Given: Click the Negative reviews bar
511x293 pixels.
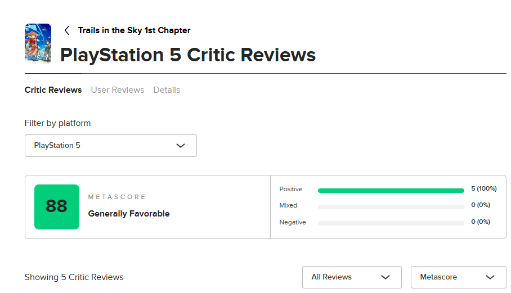Looking at the screenshot, I should pyautogui.click(x=391, y=223).
